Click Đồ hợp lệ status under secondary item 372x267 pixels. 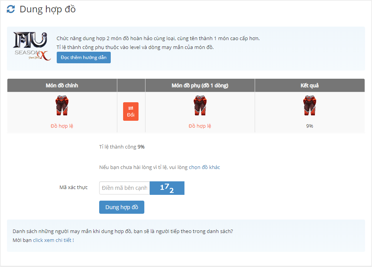point(200,126)
